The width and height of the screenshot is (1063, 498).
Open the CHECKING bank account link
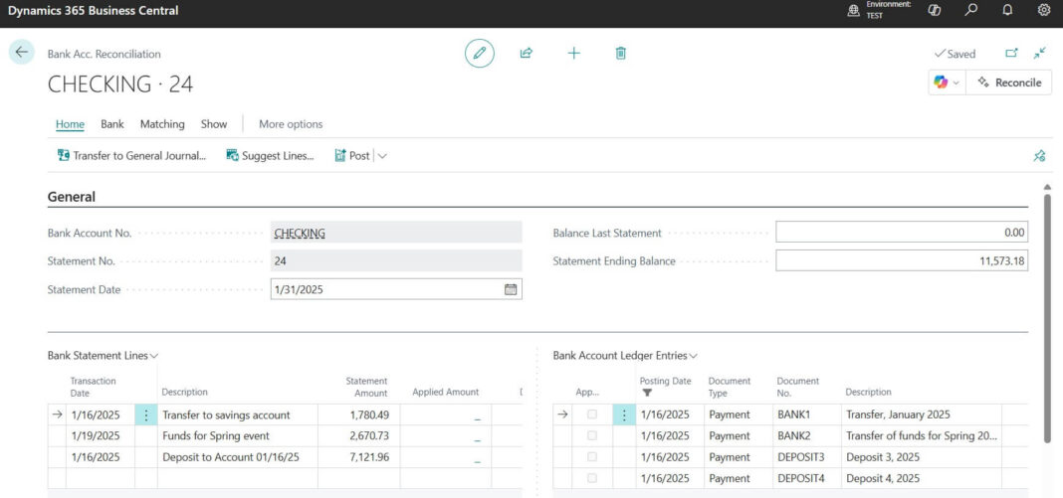(x=300, y=233)
